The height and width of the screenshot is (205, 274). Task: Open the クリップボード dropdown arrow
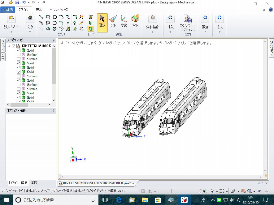pyautogui.click(x=11, y=32)
